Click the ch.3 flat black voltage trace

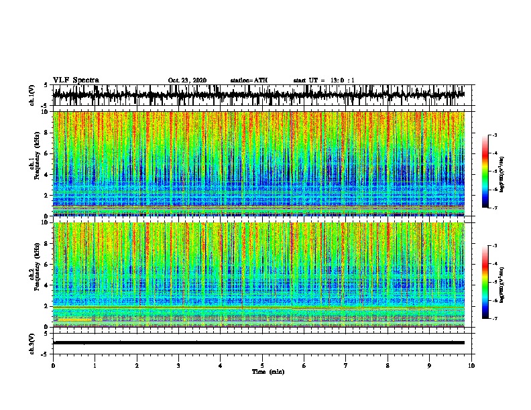[259, 343]
